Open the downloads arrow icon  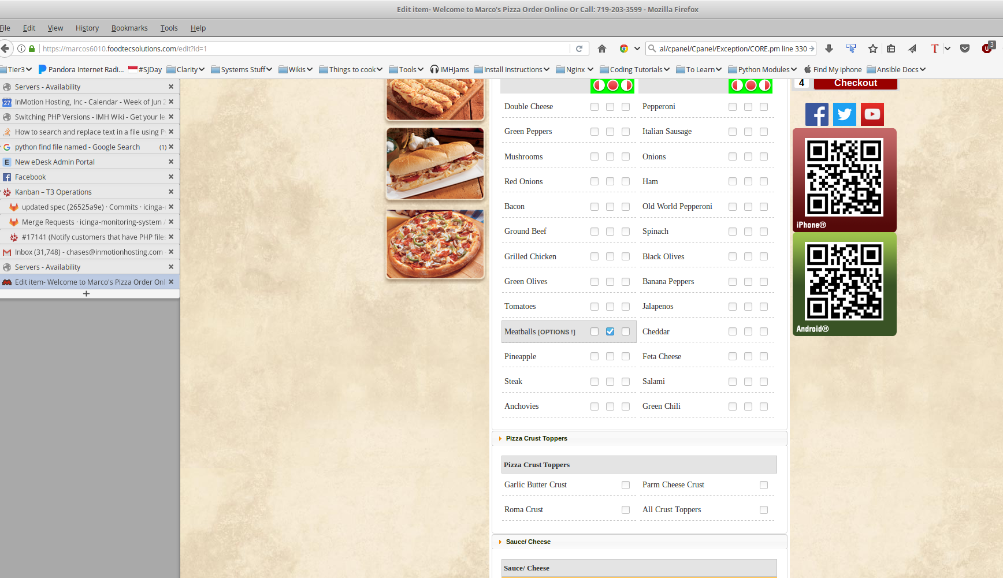click(x=829, y=49)
